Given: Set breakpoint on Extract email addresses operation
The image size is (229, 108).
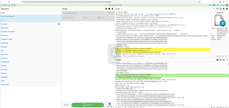Looking at the screenshot, I should pos(112,13).
